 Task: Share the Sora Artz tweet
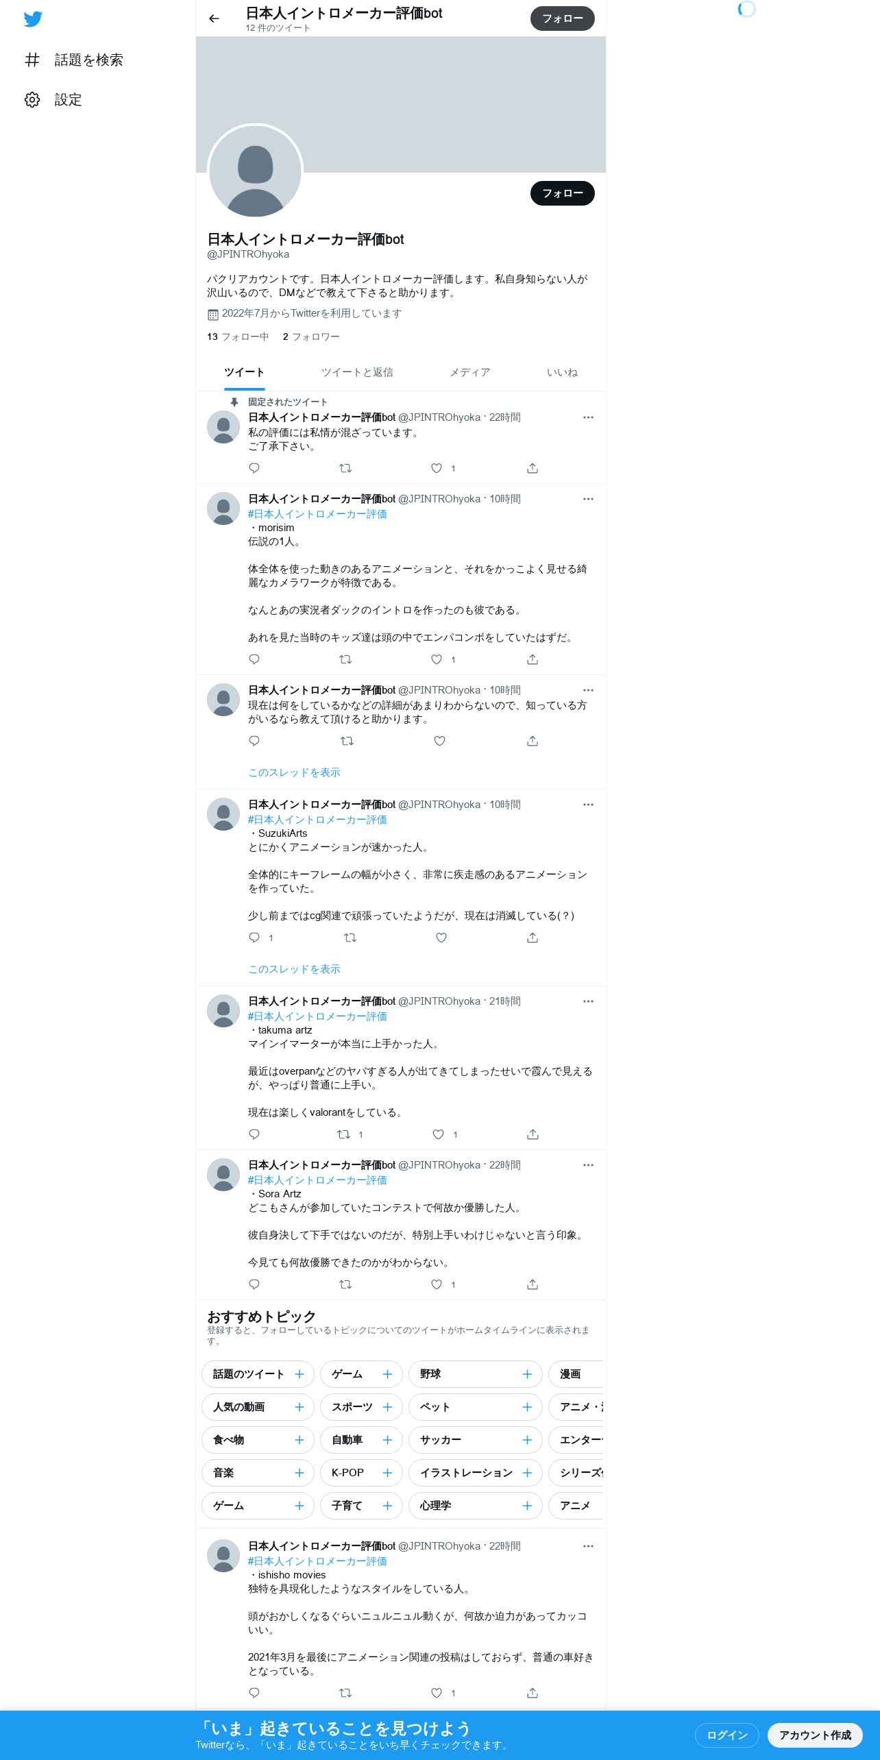(x=533, y=1284)
